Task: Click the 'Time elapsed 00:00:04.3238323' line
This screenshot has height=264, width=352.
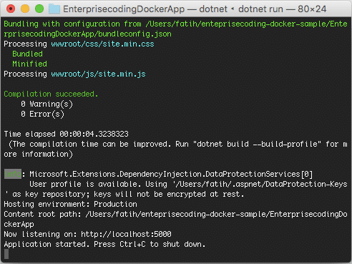Action: [x=66, y=134]
